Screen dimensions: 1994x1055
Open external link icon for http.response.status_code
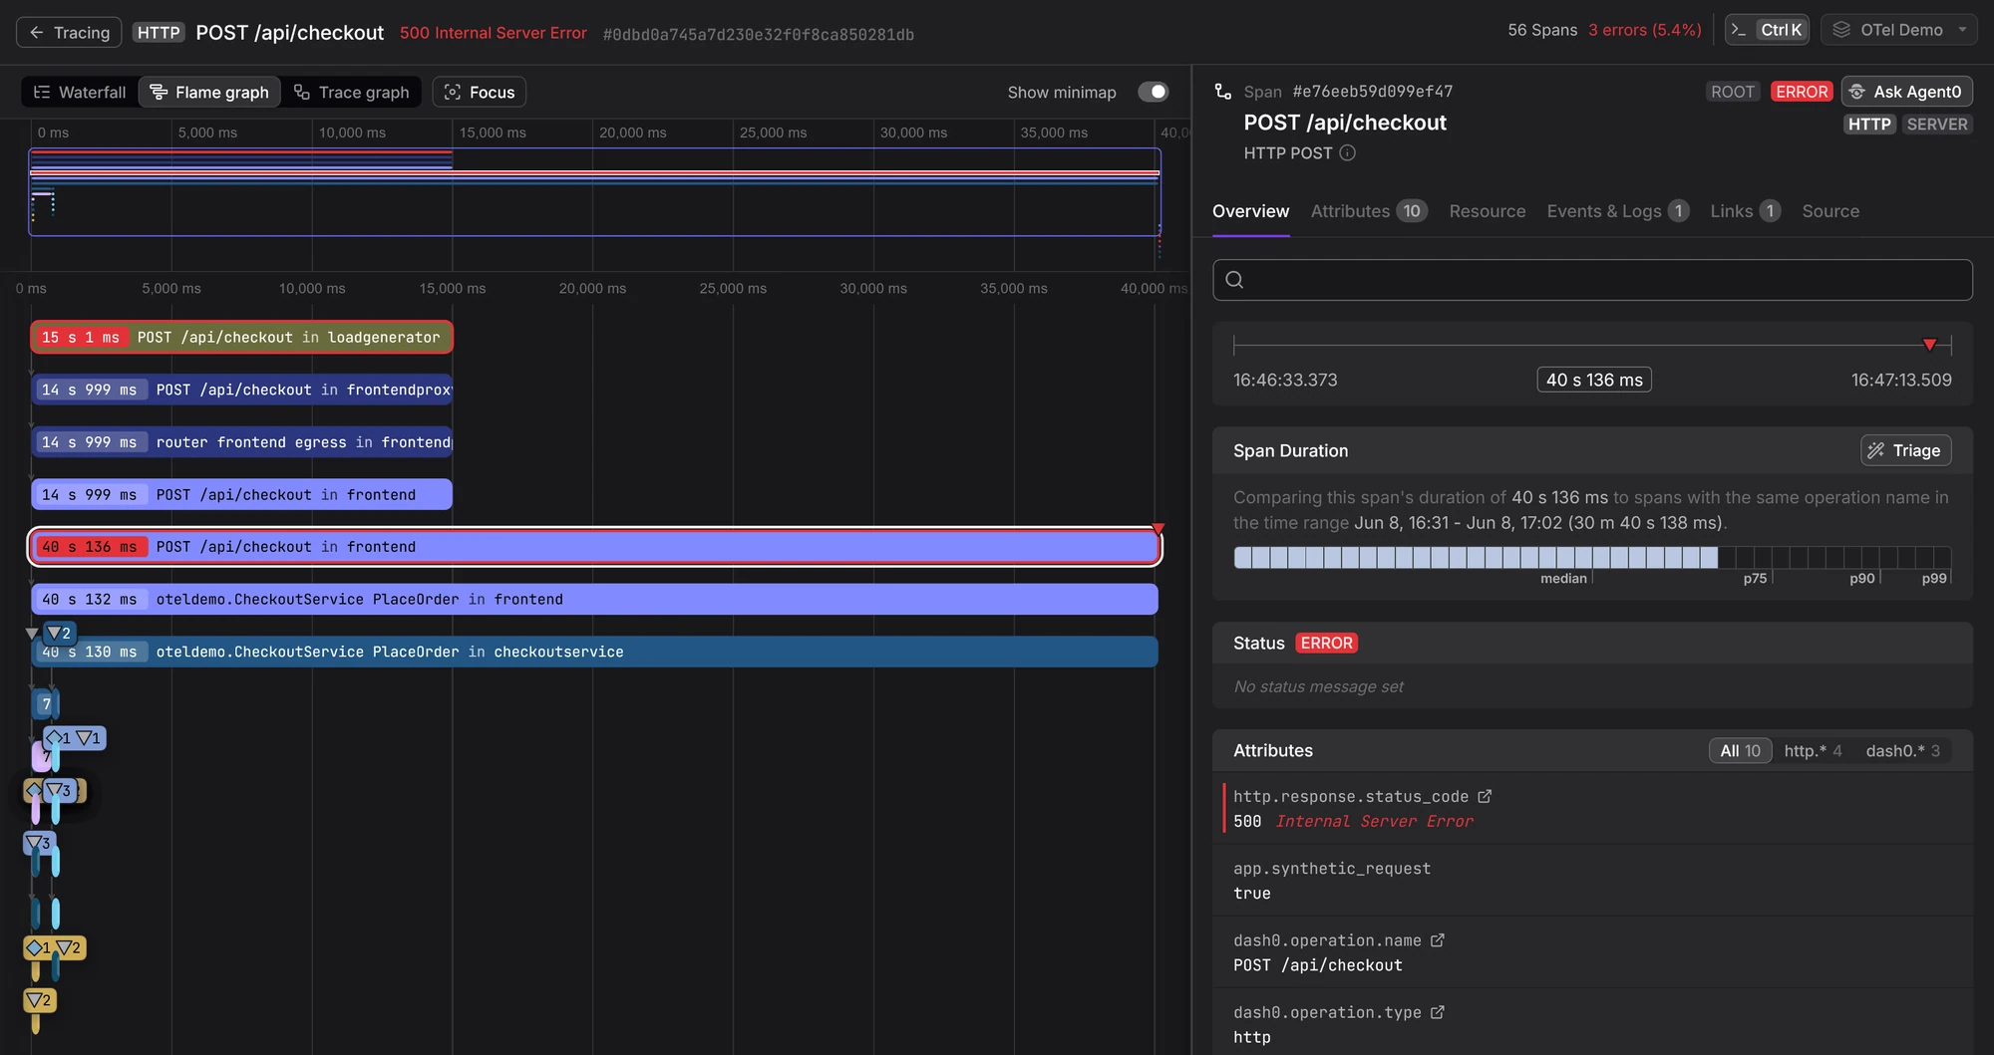pos(1485,796)
